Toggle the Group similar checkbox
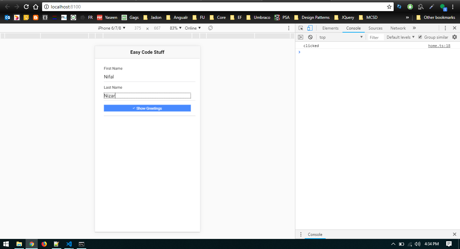The height and width of the screenshot is (249, 460). coord(420,37)
